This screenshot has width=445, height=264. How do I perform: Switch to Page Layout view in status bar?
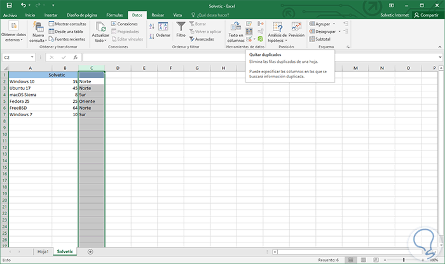[x=363, y=260]
